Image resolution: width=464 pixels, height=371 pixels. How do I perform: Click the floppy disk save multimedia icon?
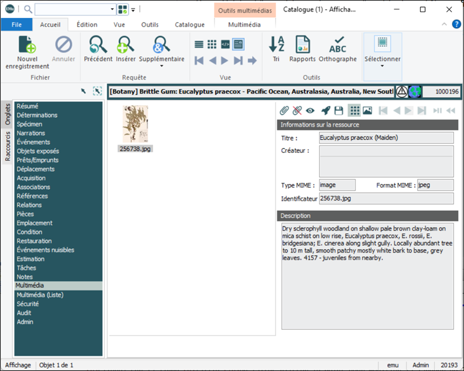[x=339, y=111]
